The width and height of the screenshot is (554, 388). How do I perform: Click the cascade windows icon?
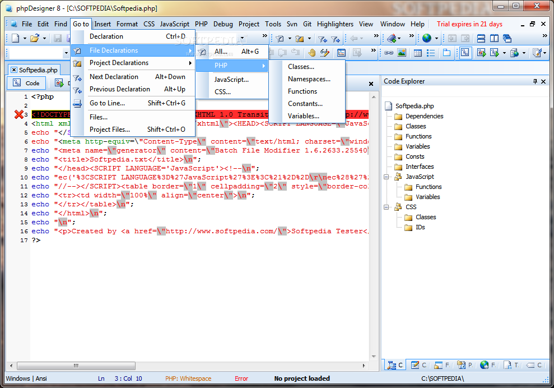pyautogui.click(x=507, y=38)
